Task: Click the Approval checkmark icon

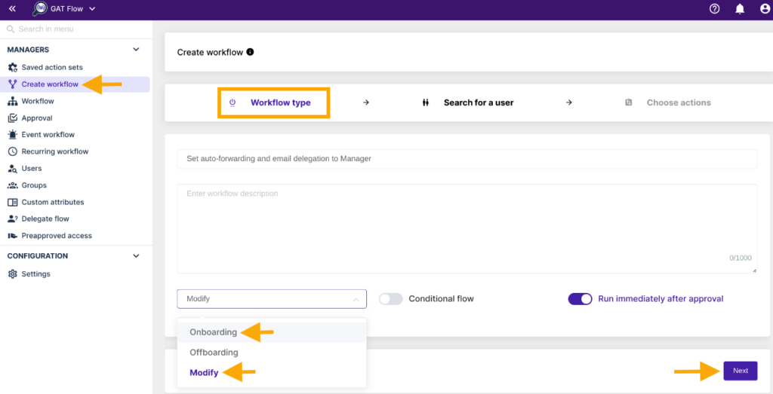Action: [x=13, y=118]
